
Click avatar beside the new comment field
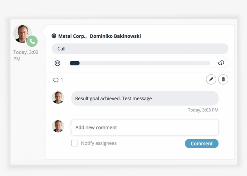point(58,126)
